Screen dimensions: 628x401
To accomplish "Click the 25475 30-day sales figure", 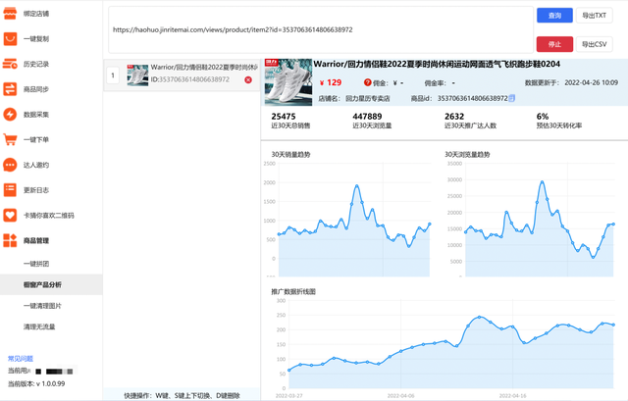I will (284, 117).
